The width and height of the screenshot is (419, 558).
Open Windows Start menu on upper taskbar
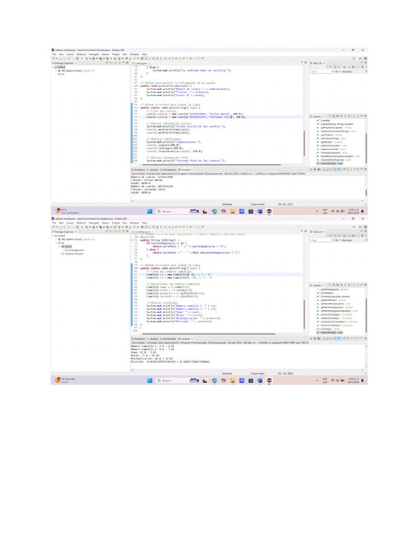point(149,211)
